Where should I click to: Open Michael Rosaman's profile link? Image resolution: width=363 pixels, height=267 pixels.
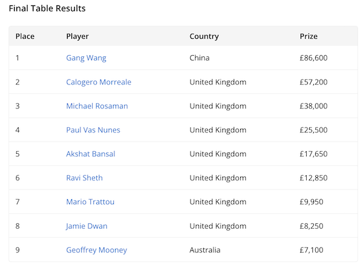[97, 106]
